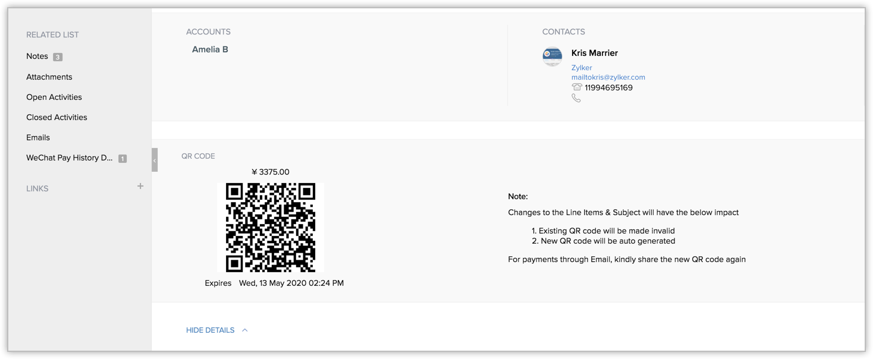Click the mobile handset icon under the phone number
The height and width of the screenshot is (359, 873).
coord(576,98)
